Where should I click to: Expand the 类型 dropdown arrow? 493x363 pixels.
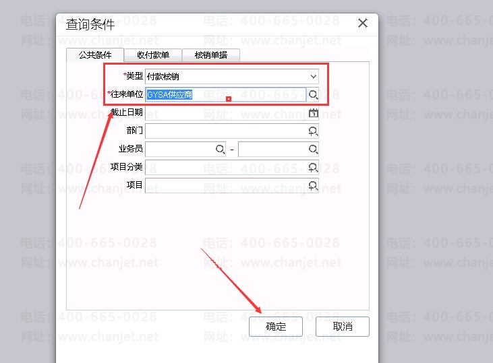(x=313, y=77)
